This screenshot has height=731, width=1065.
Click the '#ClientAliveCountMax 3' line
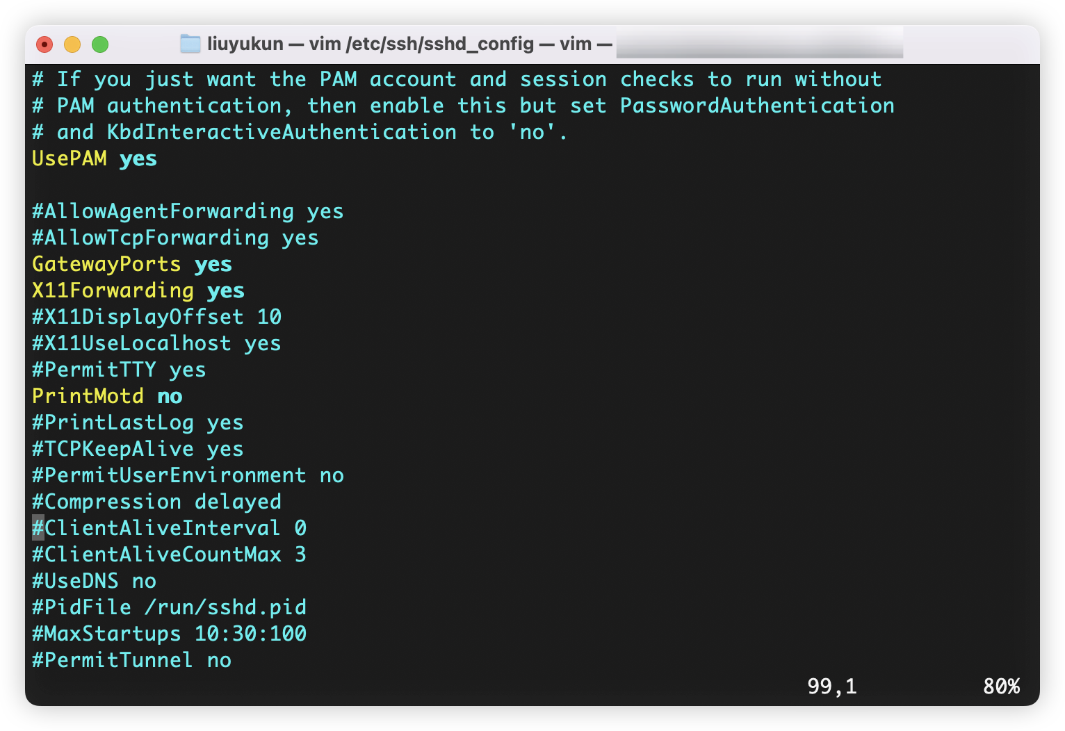169,555
